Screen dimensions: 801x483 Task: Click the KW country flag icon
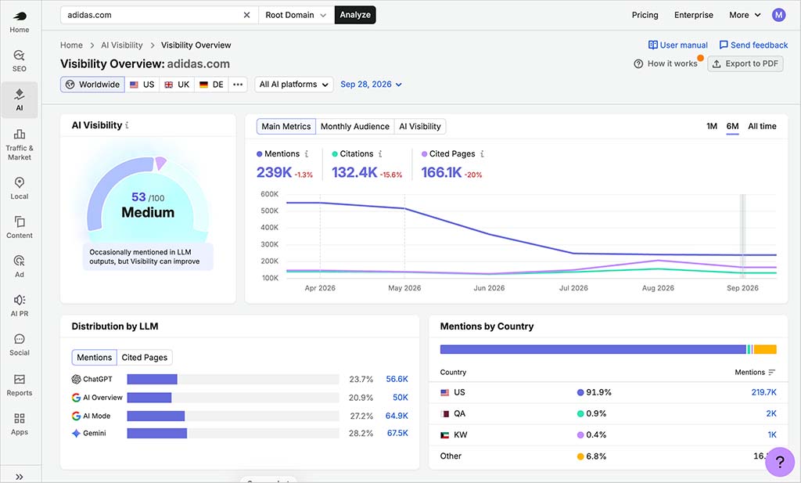tap(445, 435)
